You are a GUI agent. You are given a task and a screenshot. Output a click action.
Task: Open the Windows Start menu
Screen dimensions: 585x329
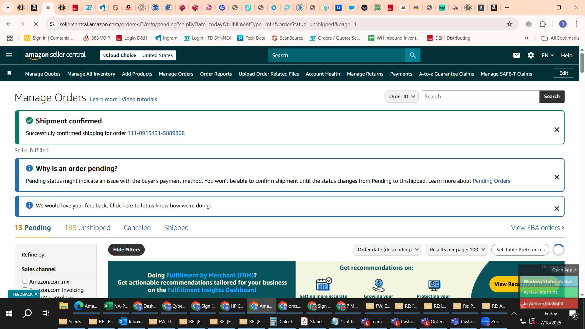click(9, 313)
